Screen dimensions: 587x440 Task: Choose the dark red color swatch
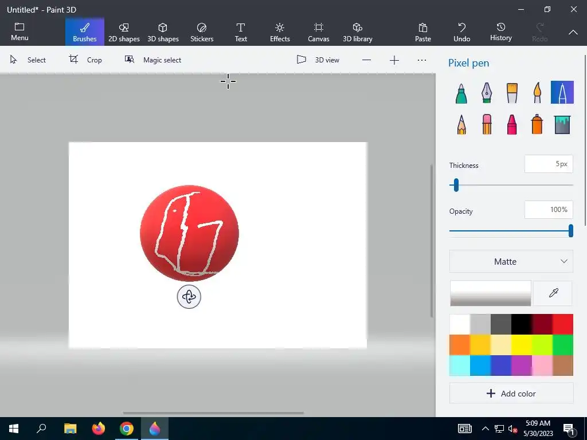tap(542, 324)
